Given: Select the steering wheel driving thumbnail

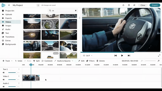Looking at the screenshot, I should click(32, 46).
